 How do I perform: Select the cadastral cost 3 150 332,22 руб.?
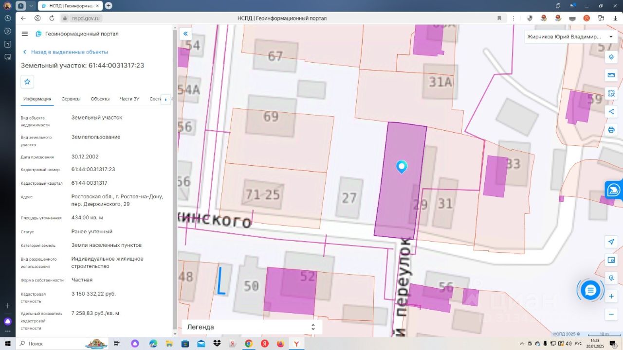(93, 294)
